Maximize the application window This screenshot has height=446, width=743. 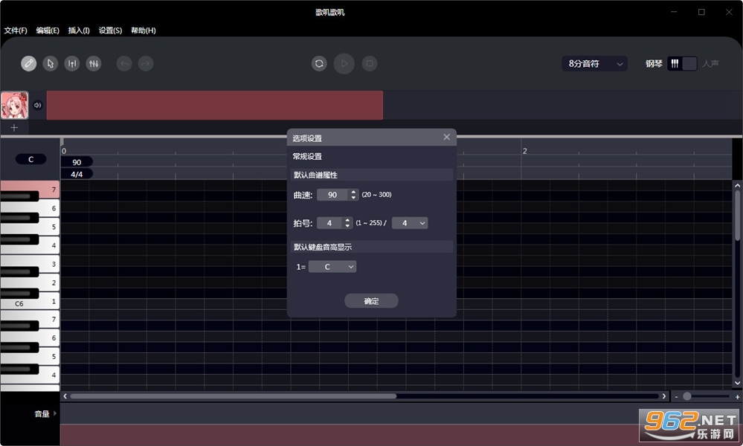coord(701,12)
